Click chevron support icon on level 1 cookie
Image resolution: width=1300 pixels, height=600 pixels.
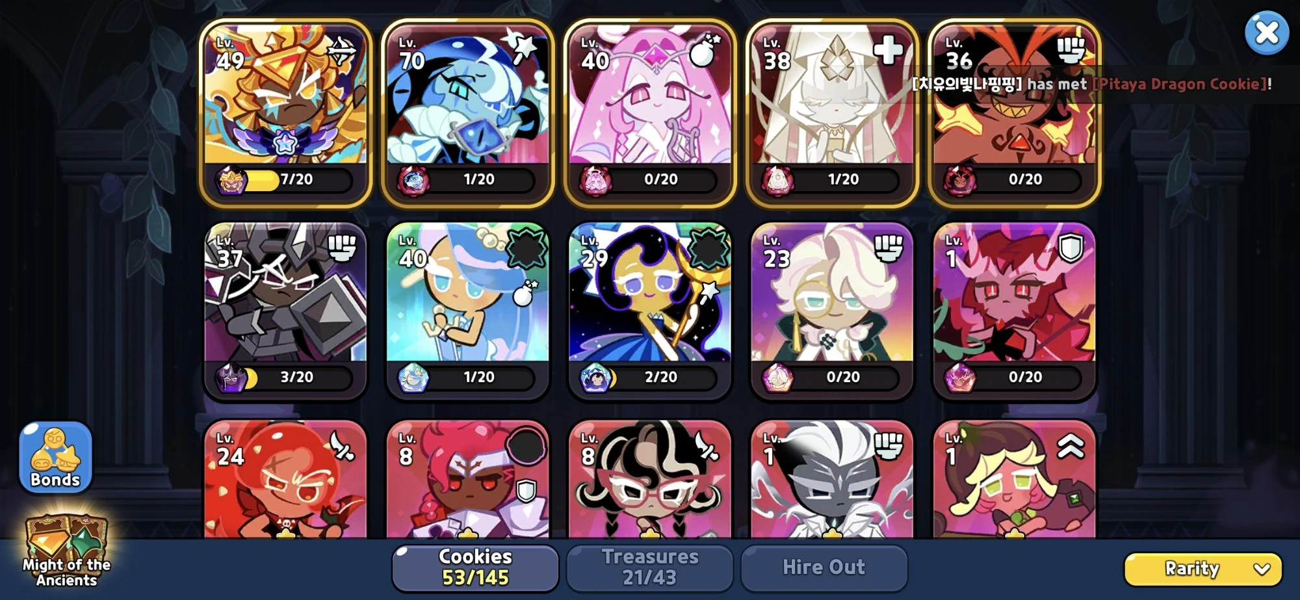click(1071, 446)
